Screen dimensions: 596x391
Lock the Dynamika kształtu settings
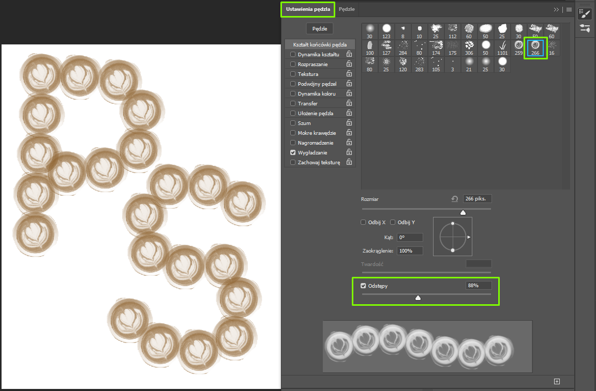coord(349,54)
